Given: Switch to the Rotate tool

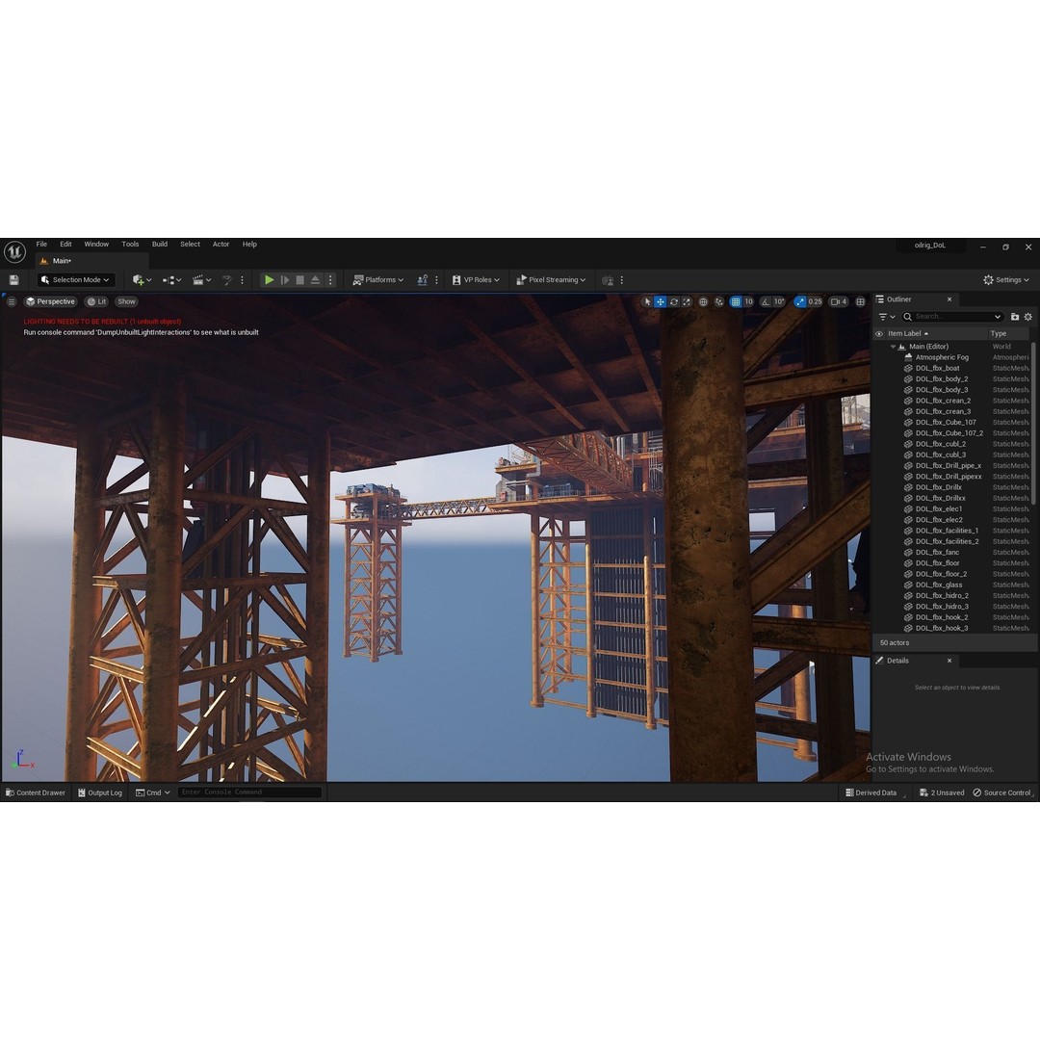Looking at the screenshot, I should click(673, 301).
